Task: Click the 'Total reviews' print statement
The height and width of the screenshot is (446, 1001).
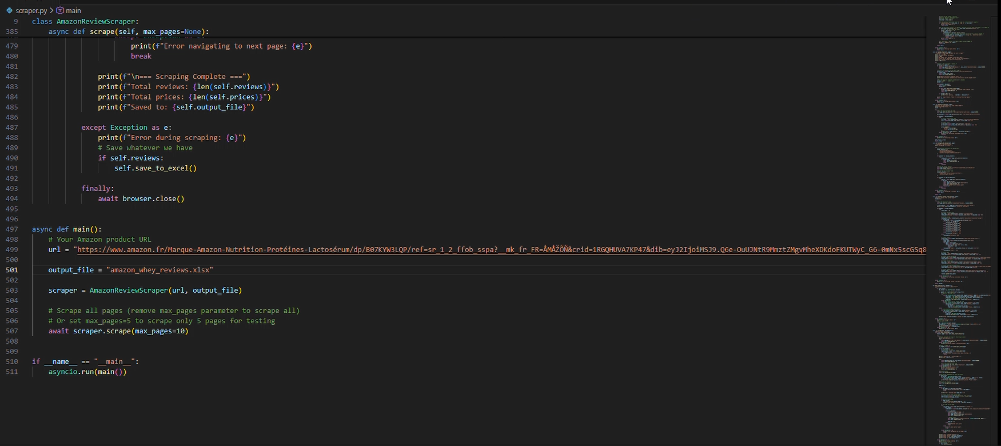Action: point(189,87)
